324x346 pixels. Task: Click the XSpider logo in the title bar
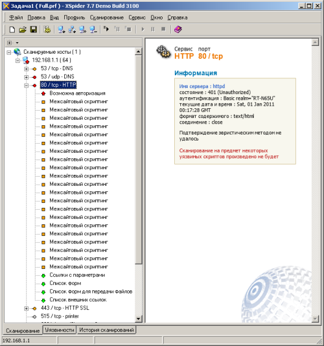point(6,6)
